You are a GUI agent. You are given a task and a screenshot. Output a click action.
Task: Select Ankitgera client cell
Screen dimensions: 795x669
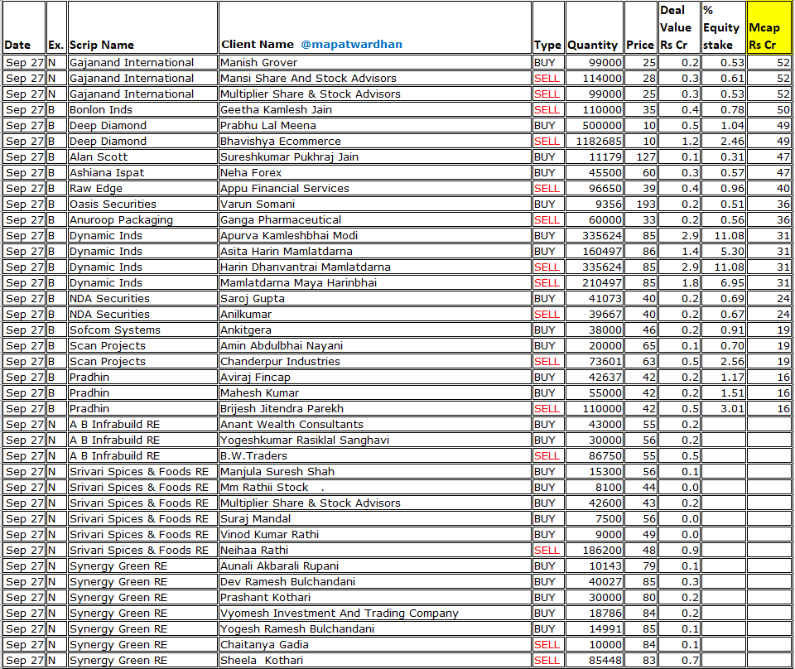(374, 330)
